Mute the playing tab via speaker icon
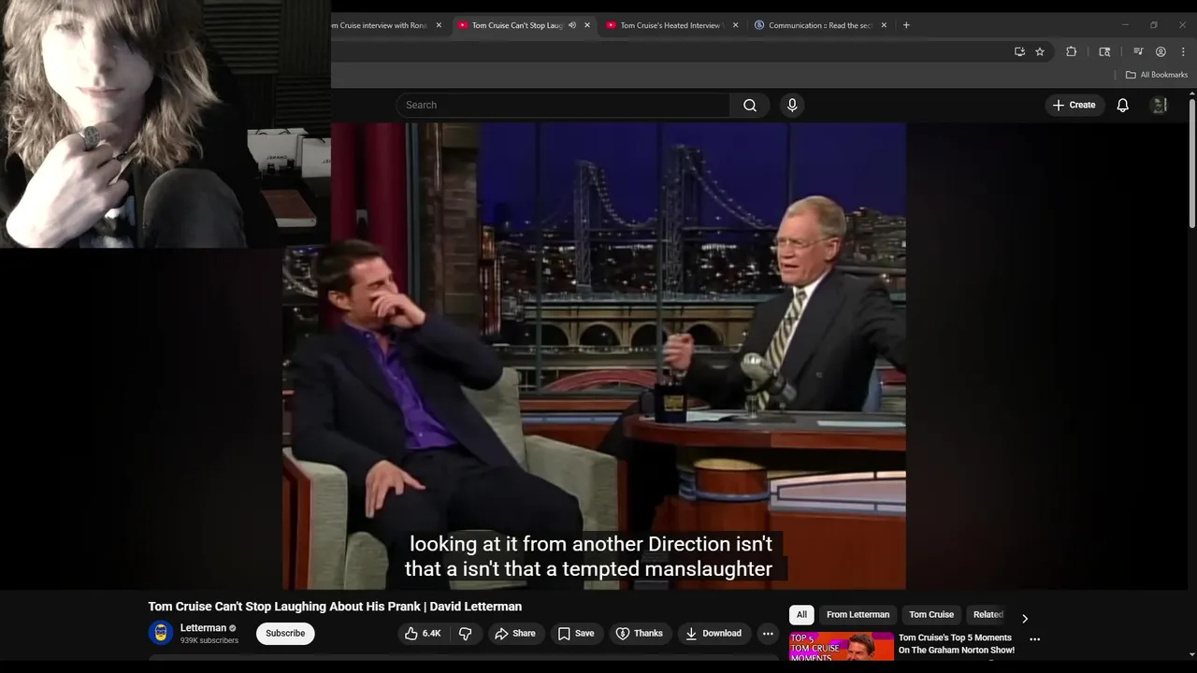The image size is (1197, 673). pos(572,25)
